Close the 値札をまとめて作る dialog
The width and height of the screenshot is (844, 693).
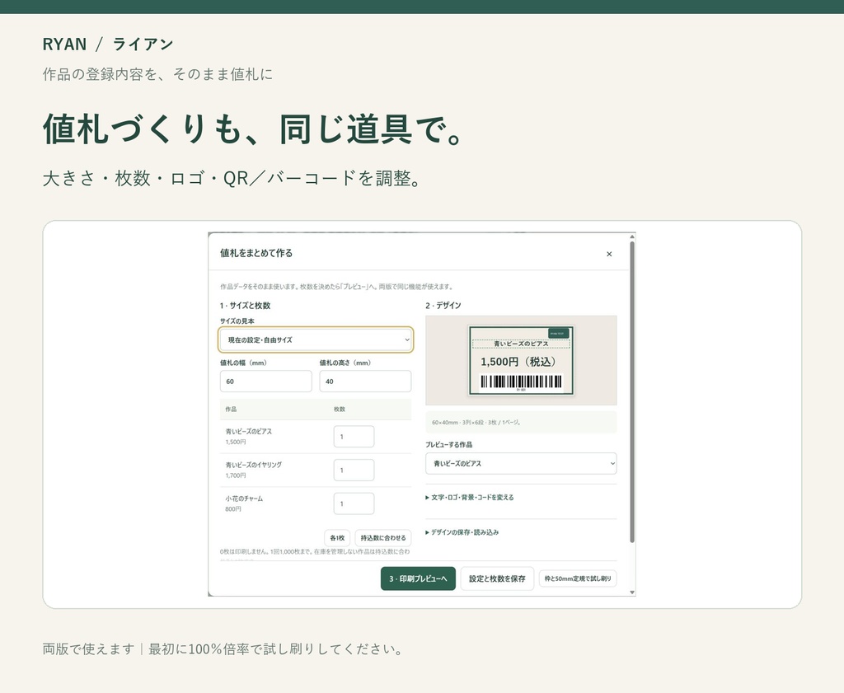[609, 254]
